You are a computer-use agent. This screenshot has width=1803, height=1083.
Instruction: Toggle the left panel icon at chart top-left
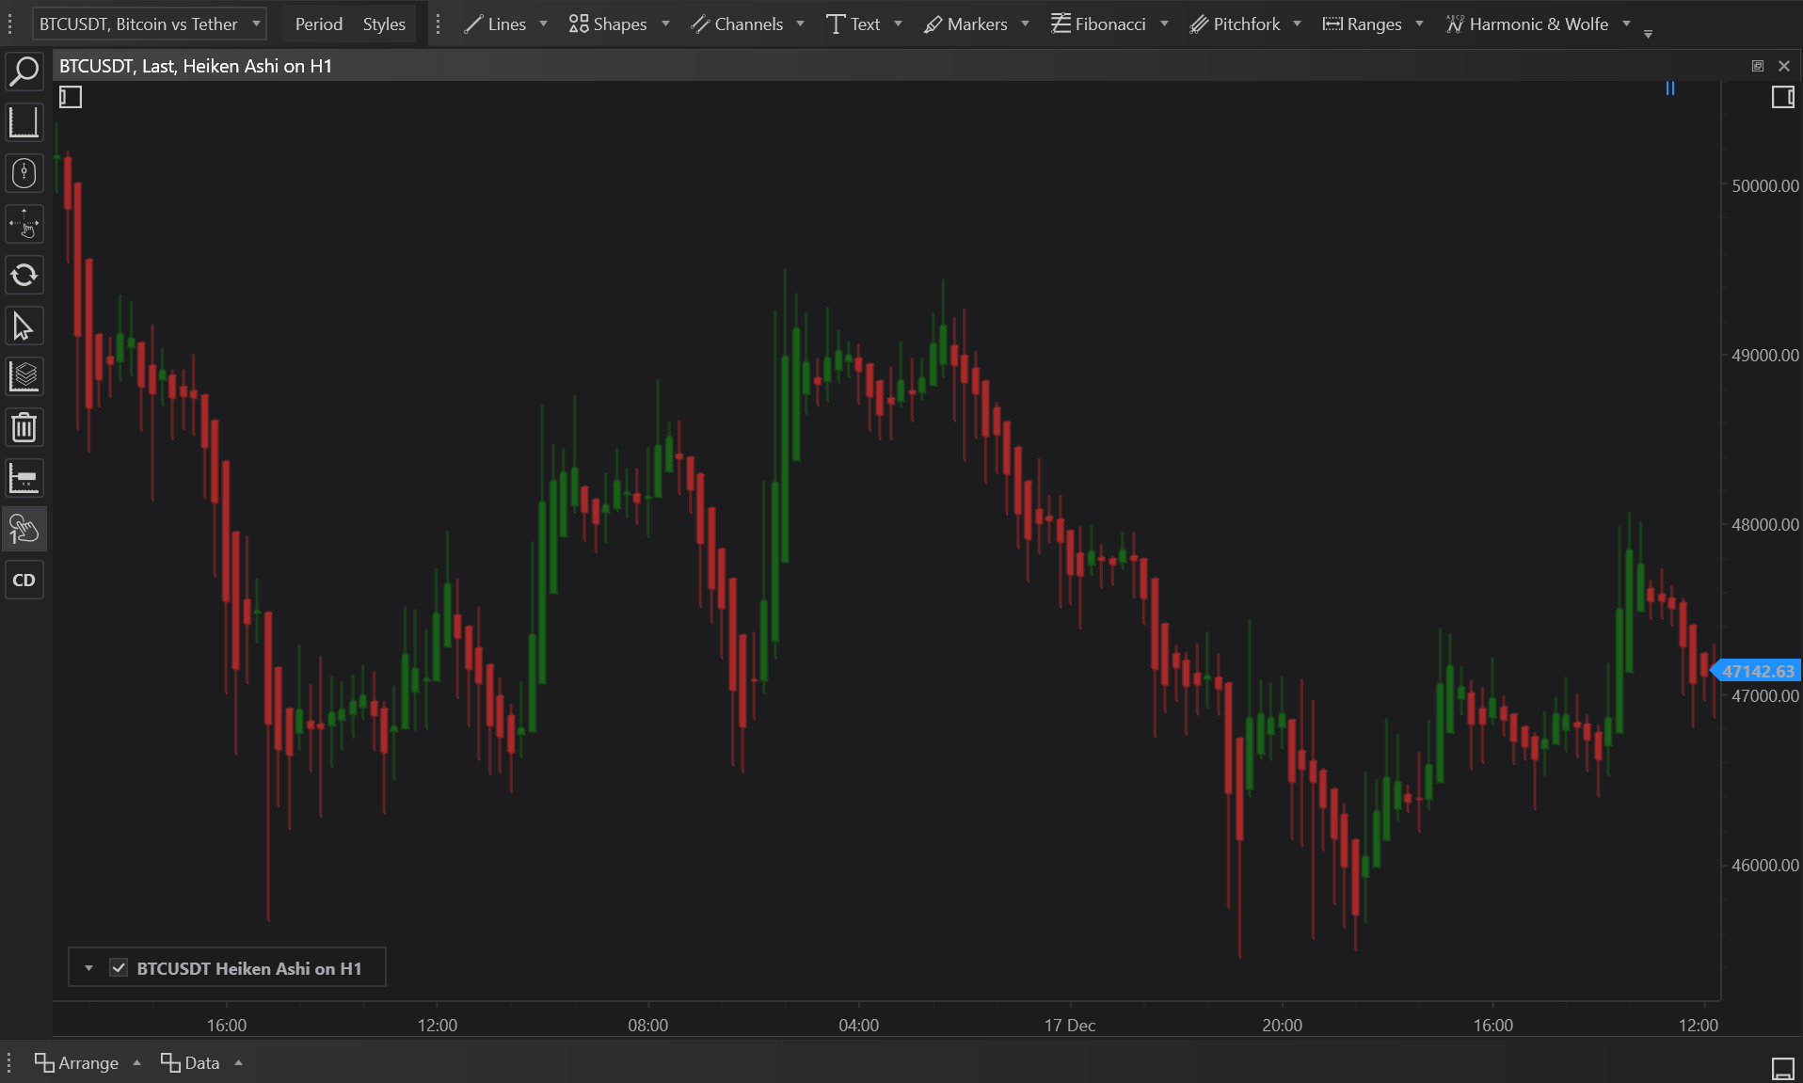[71, 97]
